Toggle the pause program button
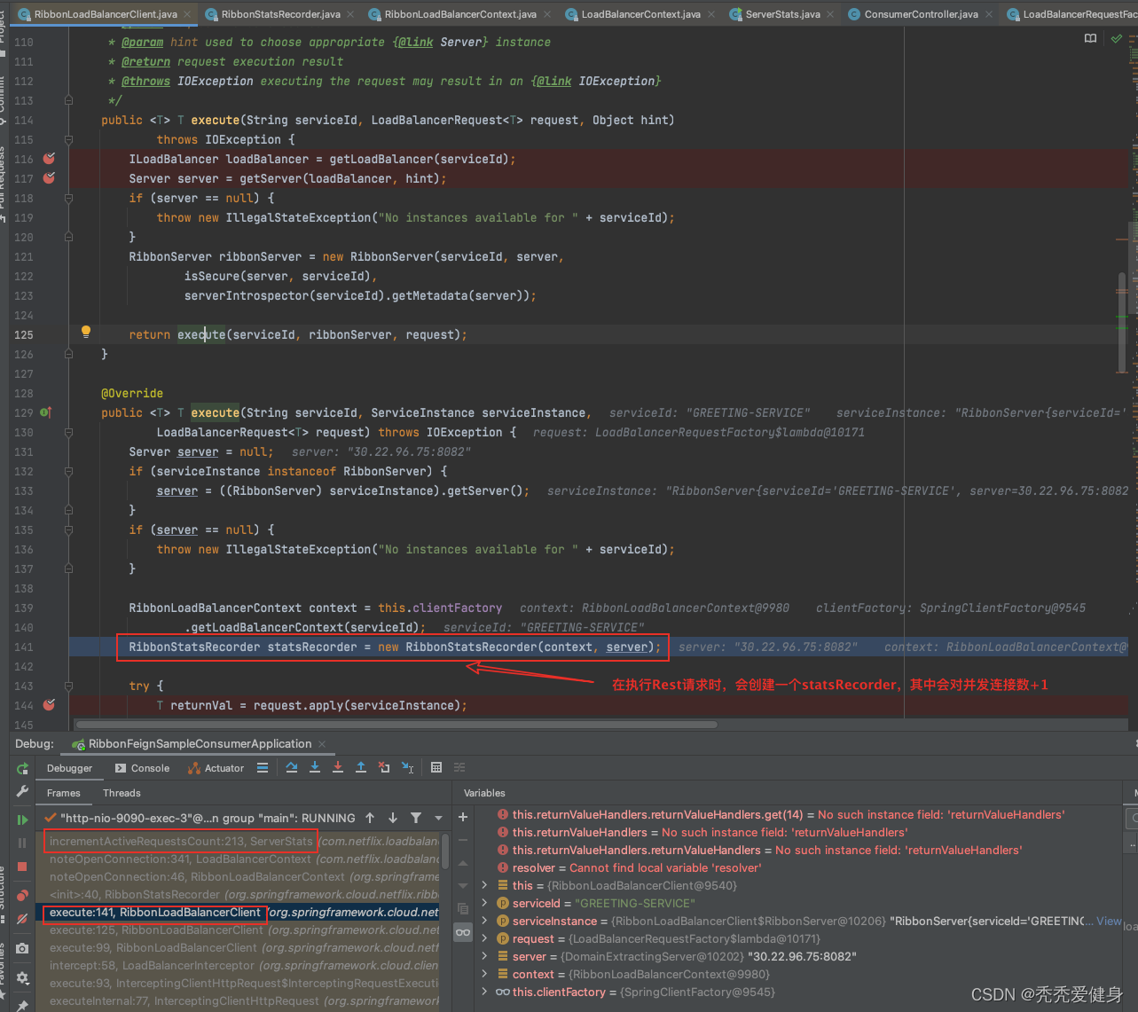This screenshot has width=1138, height=1012. (22, 843)
